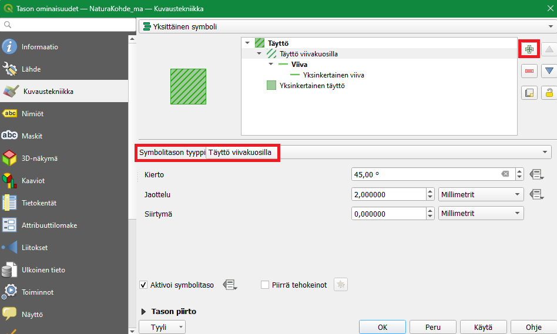Click the duplicate symbol layer icon
This screenshot has width=557, height=334.
tap(529, 93)
